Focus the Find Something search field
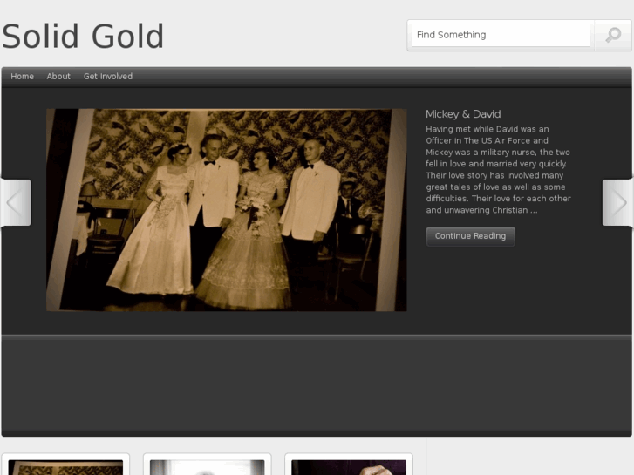This screenshot has height=475, width=634. tap(501, 35)
